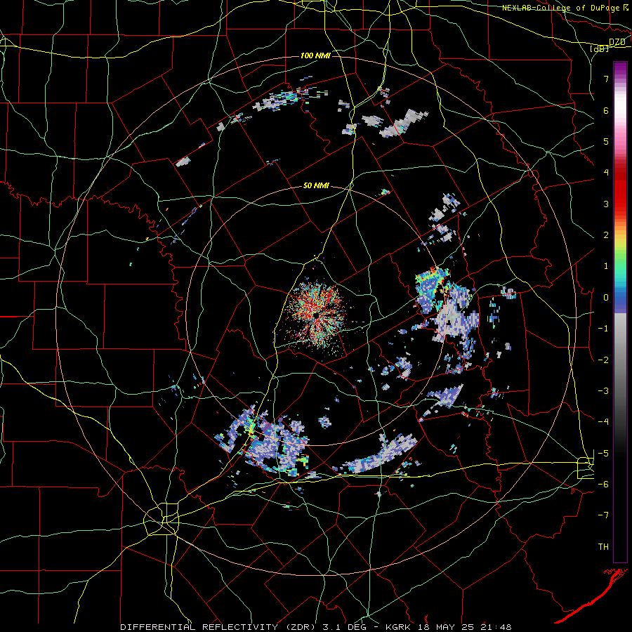Click the 4 value on color scale

point(606,173)
